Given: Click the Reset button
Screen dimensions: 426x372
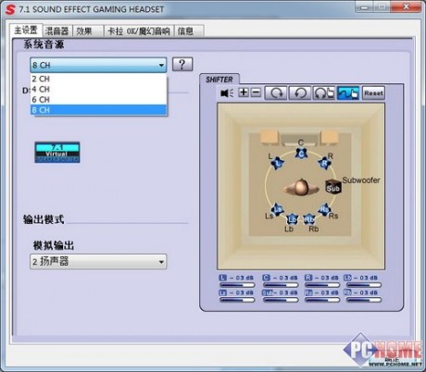Looking at the screenshot, I should pos(373,93).
